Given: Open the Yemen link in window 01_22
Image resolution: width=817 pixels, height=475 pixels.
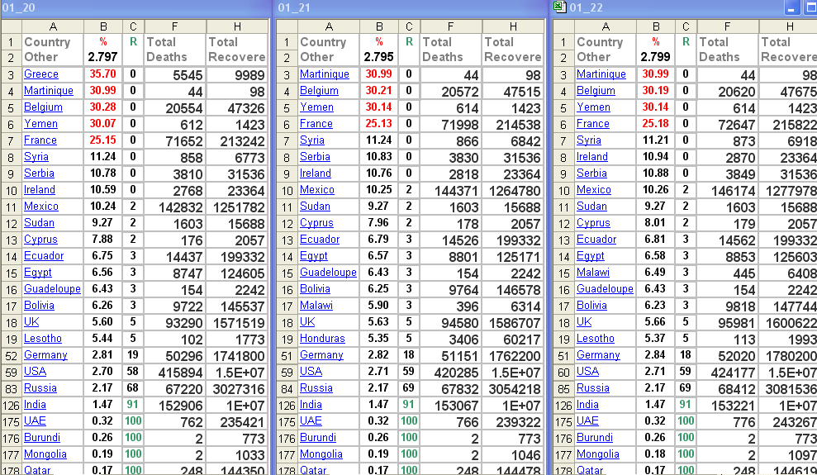Looking at the screenshot, I should coord(593,107).
